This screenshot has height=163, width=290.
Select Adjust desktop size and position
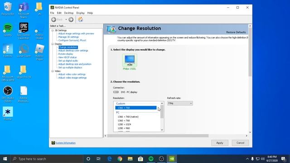tap(75, 64)
